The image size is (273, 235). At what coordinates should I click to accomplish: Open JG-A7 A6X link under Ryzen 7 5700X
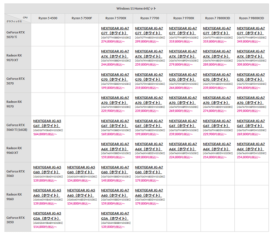coord(115,146)
